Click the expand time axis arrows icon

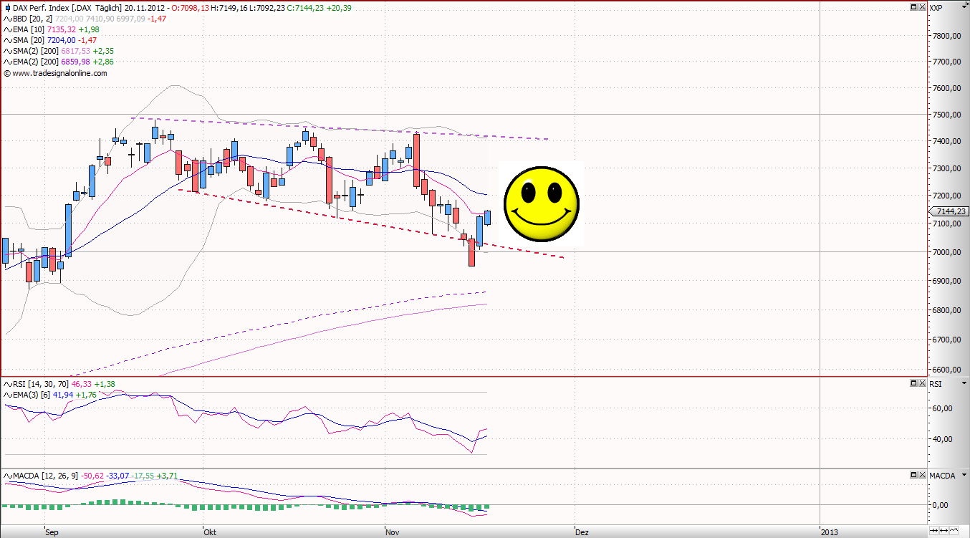point(944,531)
